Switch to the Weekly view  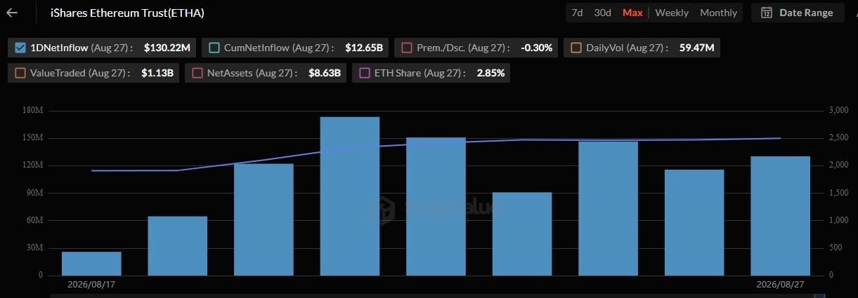[672, 13]
